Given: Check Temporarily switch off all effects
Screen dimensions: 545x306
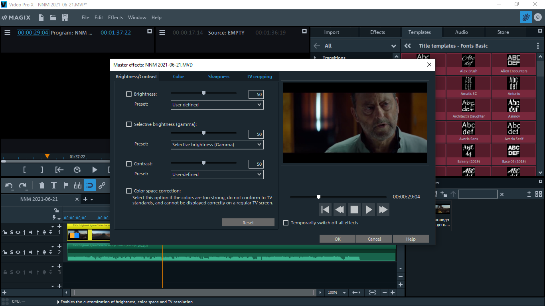Looking at the screenshot, I should click(286, 223).
